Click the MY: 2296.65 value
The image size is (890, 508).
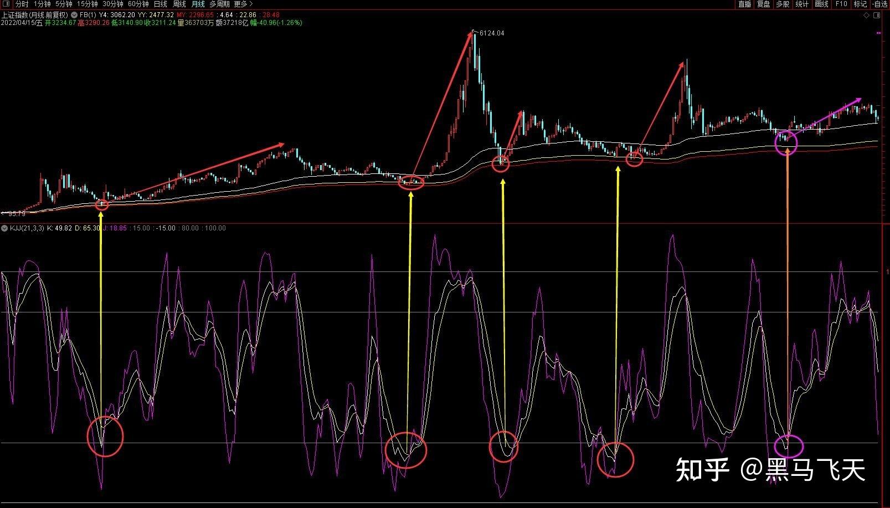point(196,15)
